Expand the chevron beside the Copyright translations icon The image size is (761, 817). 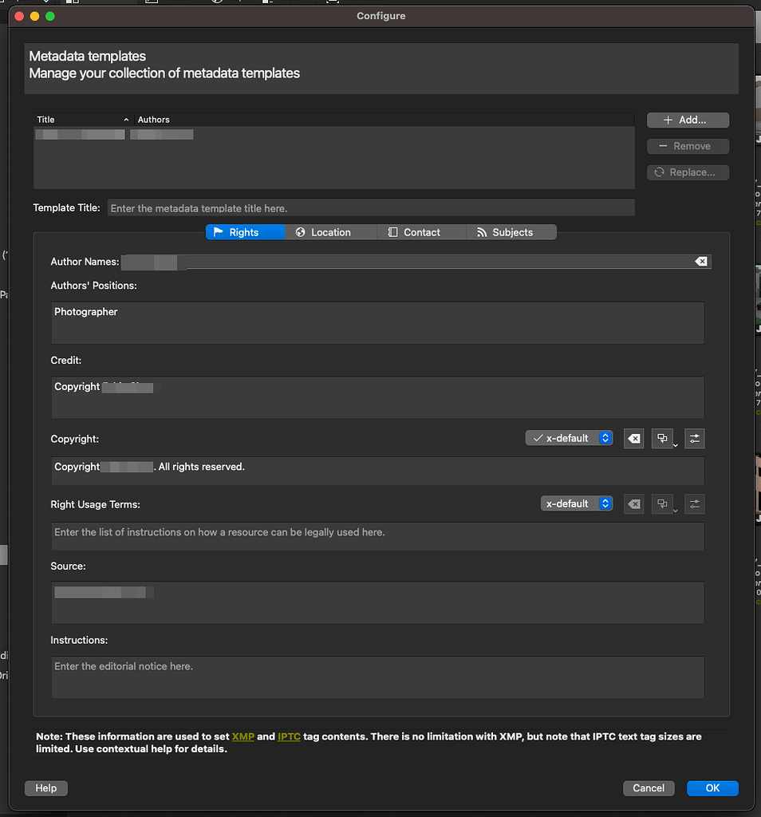click(x=676, y=444)
